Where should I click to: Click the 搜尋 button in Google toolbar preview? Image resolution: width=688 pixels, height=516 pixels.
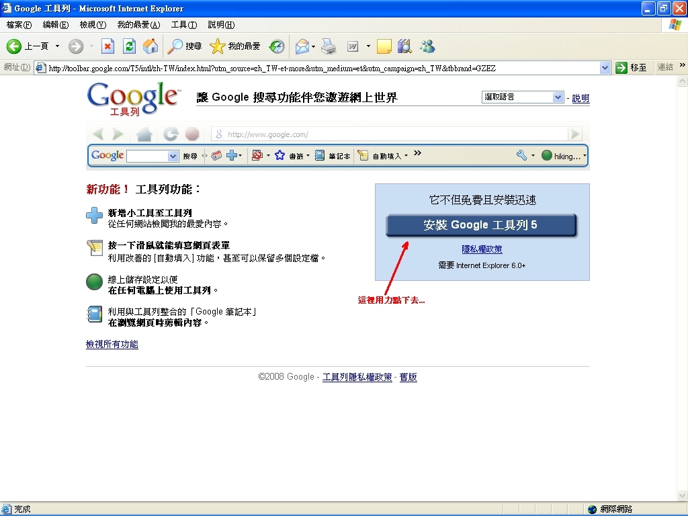pyautogui.click(x=190, y=156)
